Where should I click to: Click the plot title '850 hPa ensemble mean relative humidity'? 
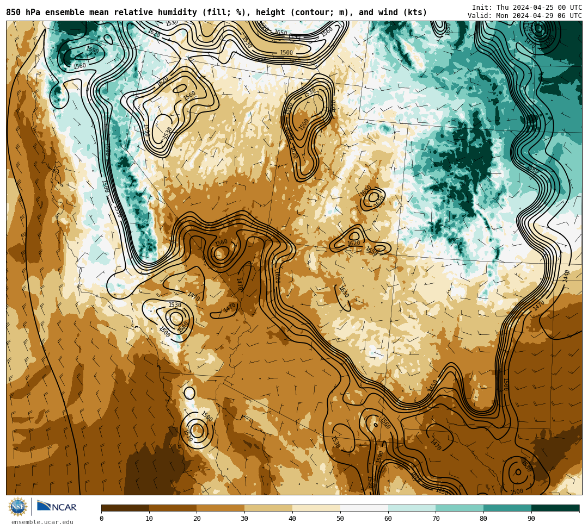coord(101,13)
